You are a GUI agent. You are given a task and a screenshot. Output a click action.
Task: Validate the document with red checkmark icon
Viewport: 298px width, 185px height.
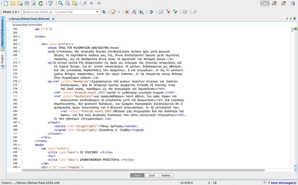(114, 12)
